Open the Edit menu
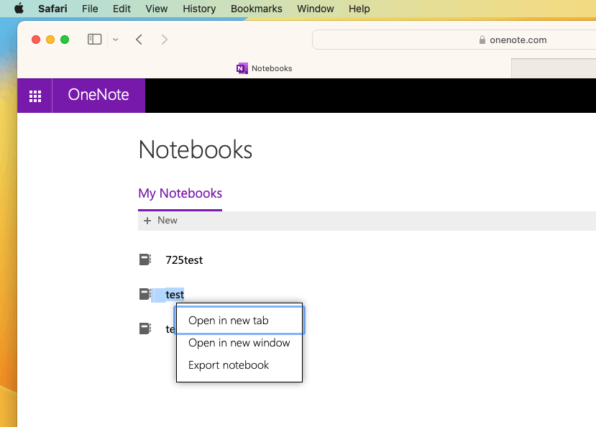This screenshot has height=427, width=596. [x=122, y=9]
